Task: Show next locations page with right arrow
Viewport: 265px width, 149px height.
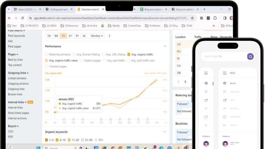Action: click(x=185, y=82)
